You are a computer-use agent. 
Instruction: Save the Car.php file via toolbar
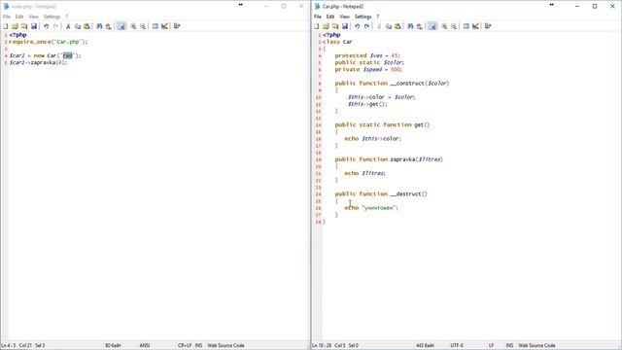coord(345,26)
